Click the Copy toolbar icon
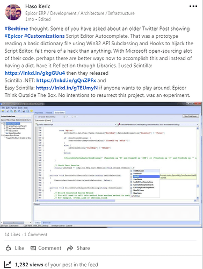Viewport: 203px width, 269px height. coord(11,111)
